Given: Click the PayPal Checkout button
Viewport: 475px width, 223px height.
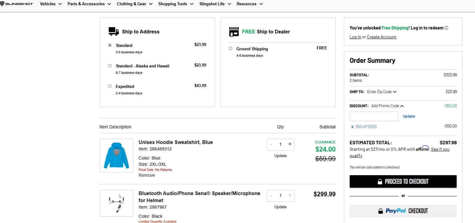Looking at the screenshot, I should [403, 211].
